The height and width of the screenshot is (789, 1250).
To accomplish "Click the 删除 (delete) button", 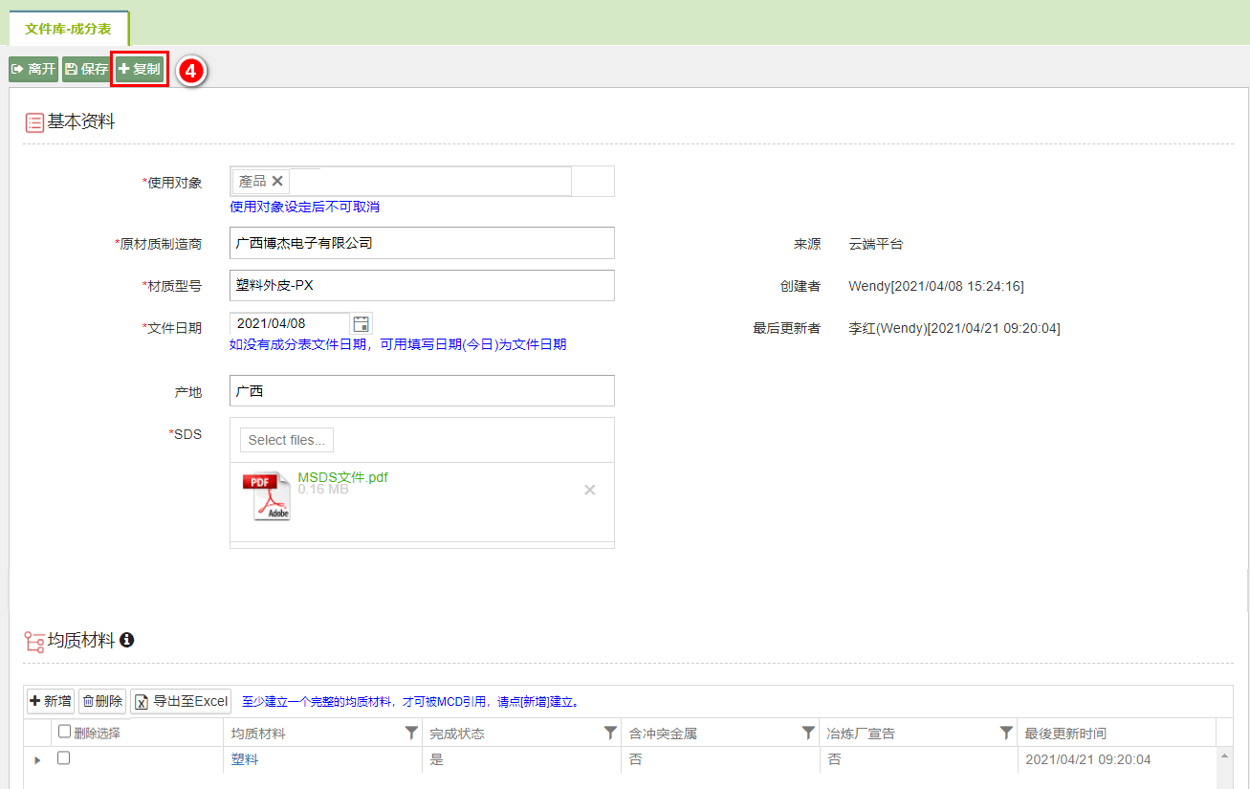I will tap(102, 701).
